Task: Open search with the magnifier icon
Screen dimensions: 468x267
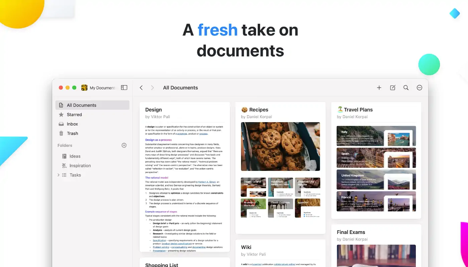Action: click(406, 88)
